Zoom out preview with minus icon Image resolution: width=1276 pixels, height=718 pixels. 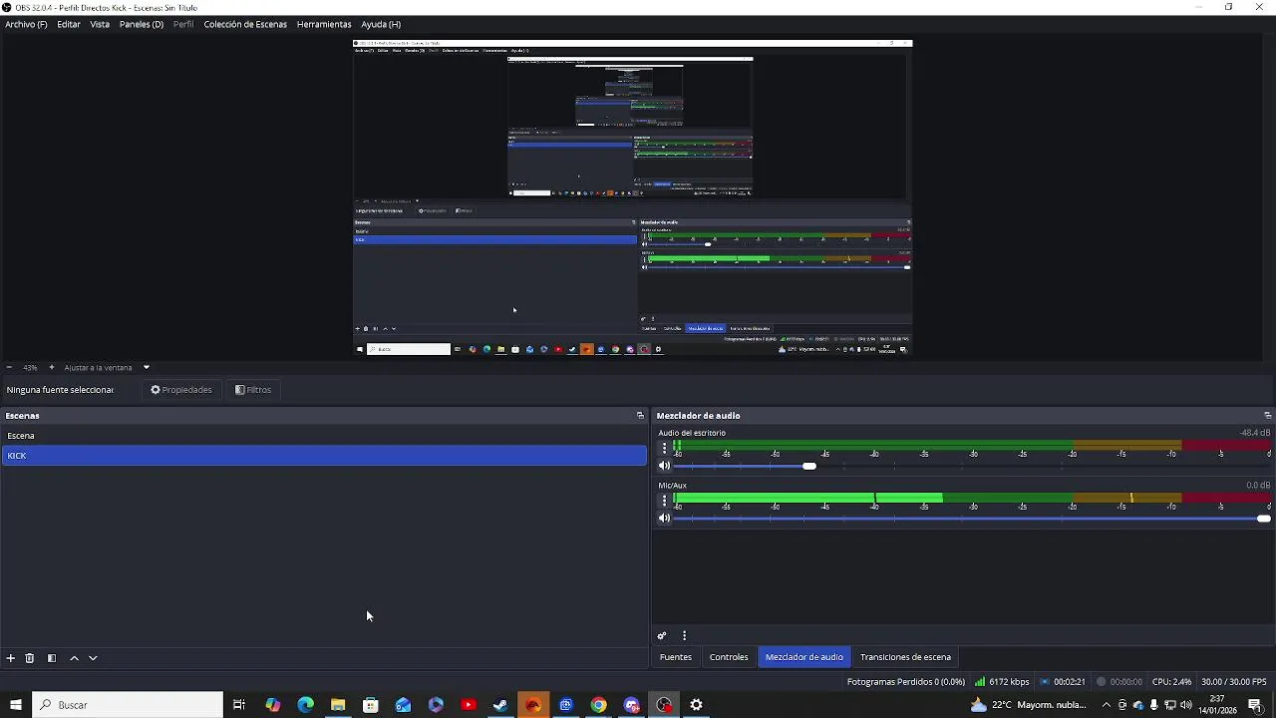point(9,367)
